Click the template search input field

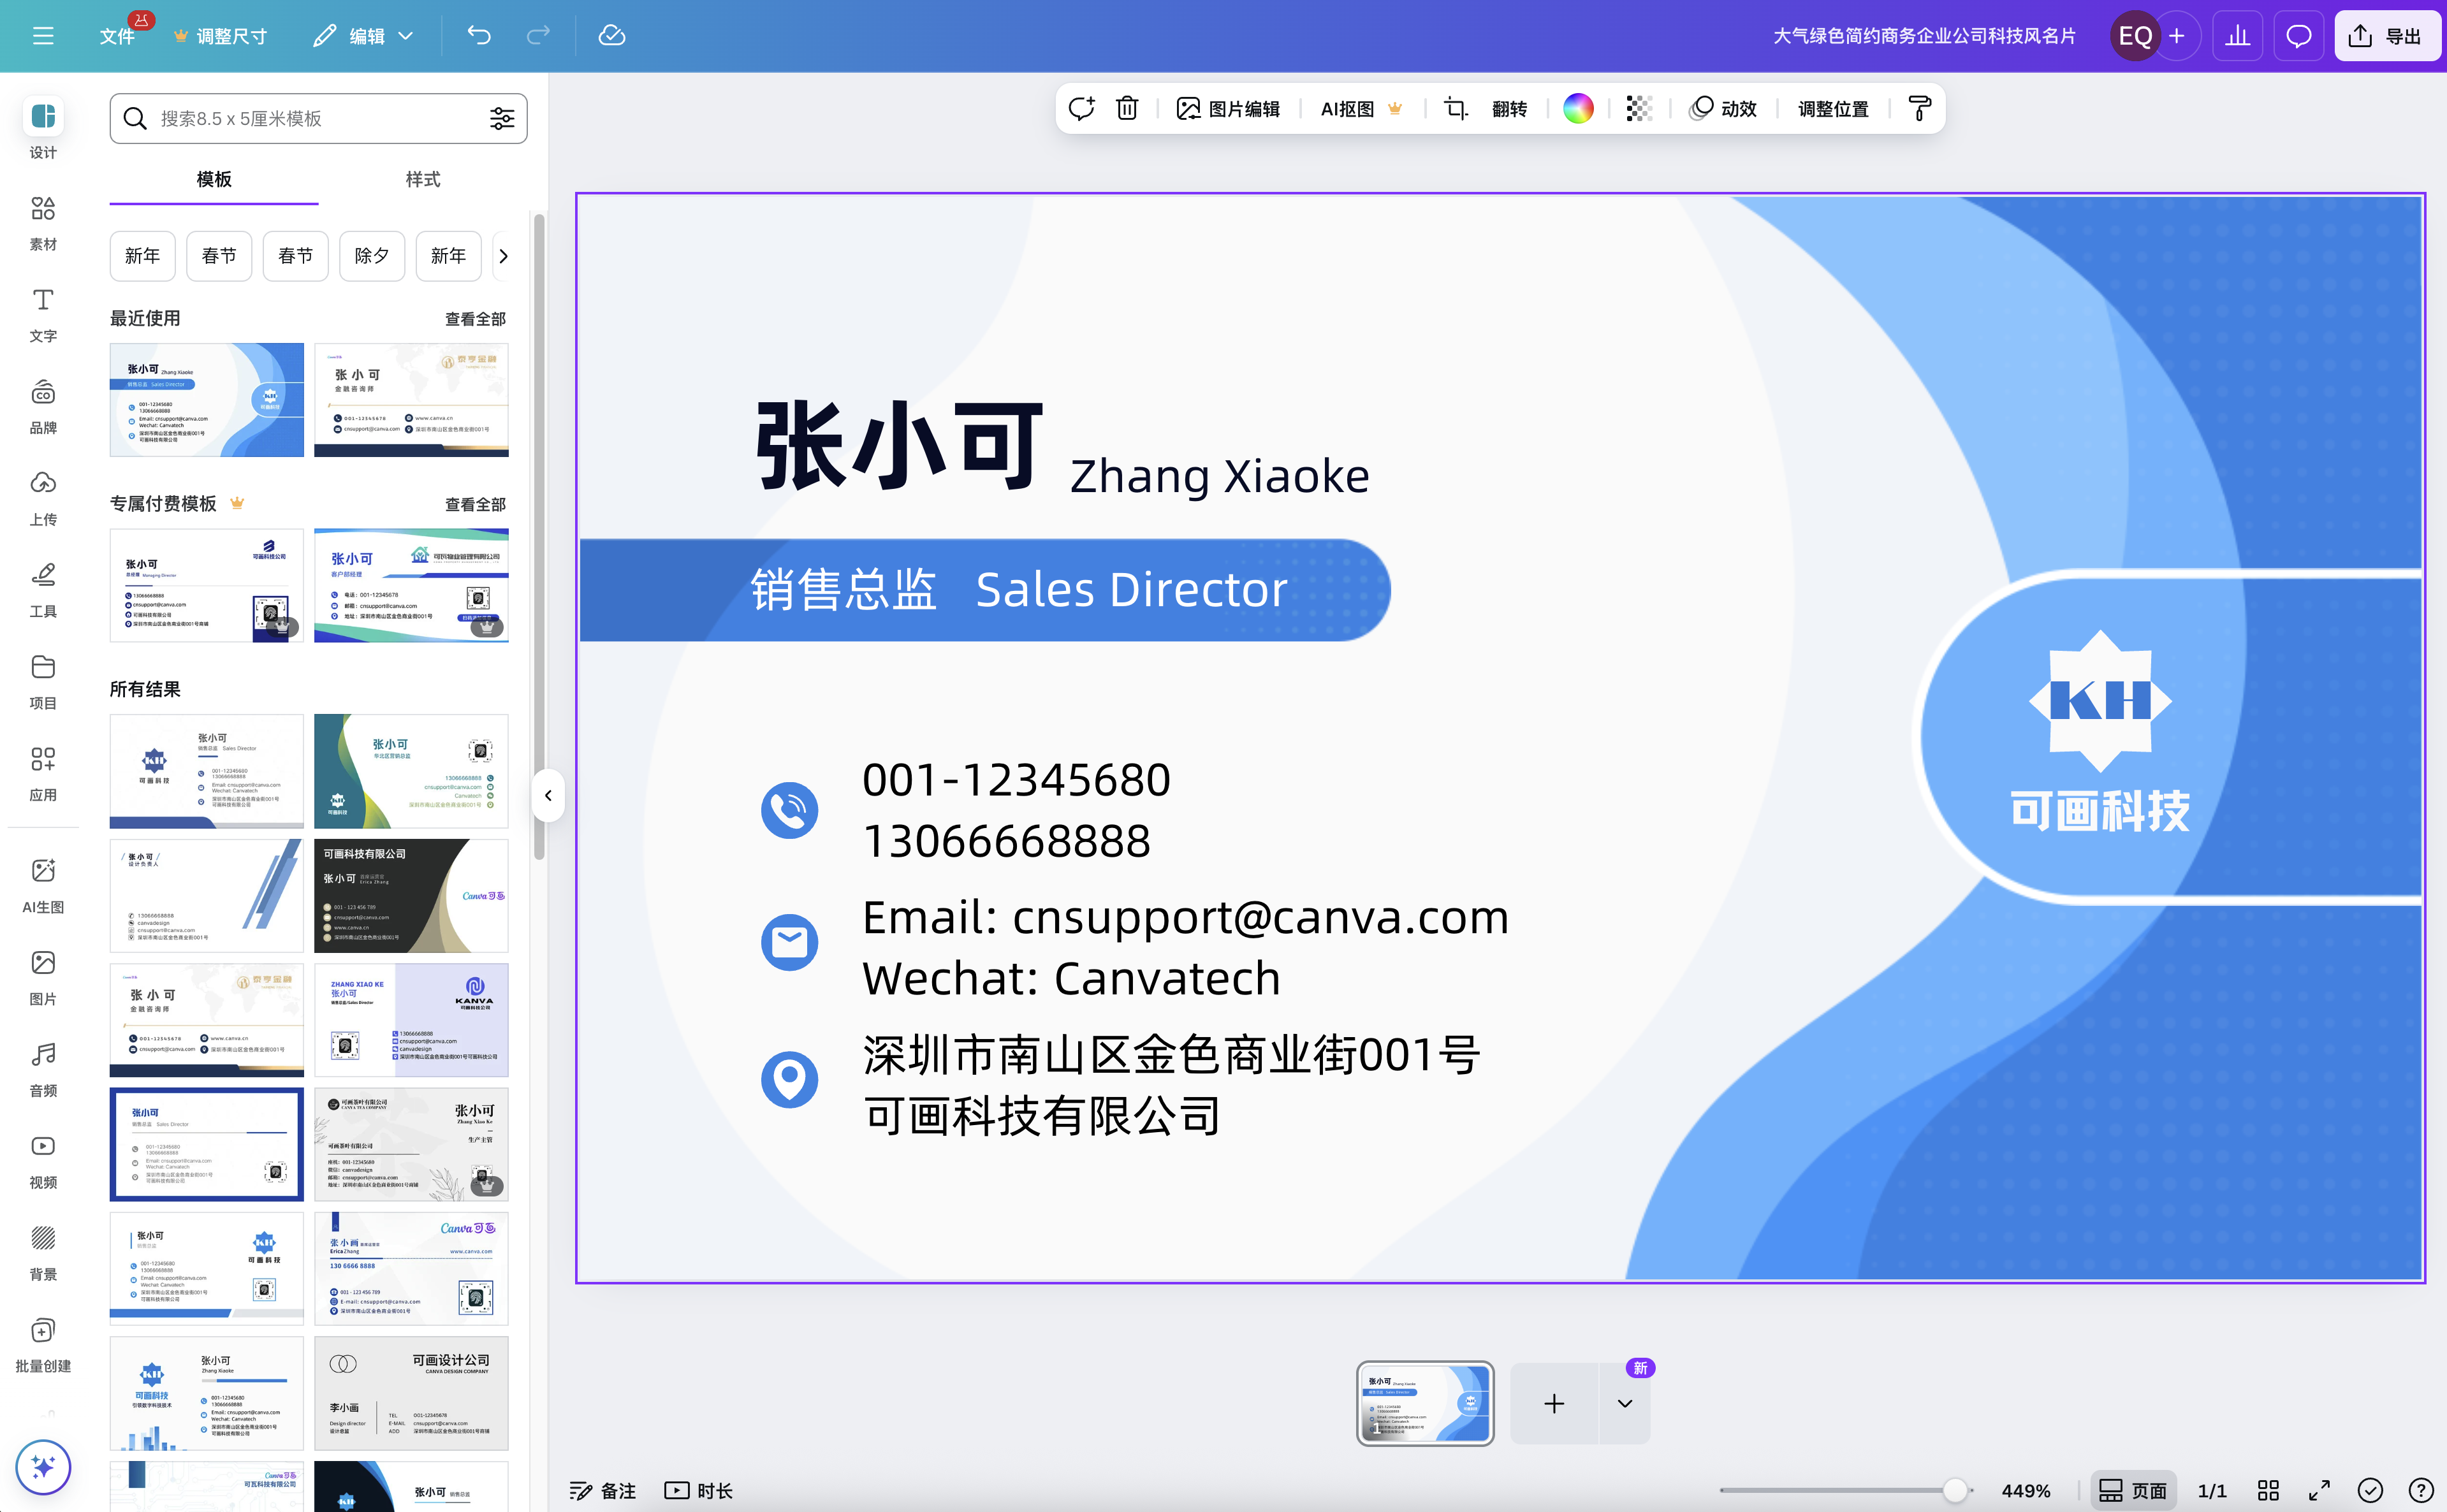[318, 118]
